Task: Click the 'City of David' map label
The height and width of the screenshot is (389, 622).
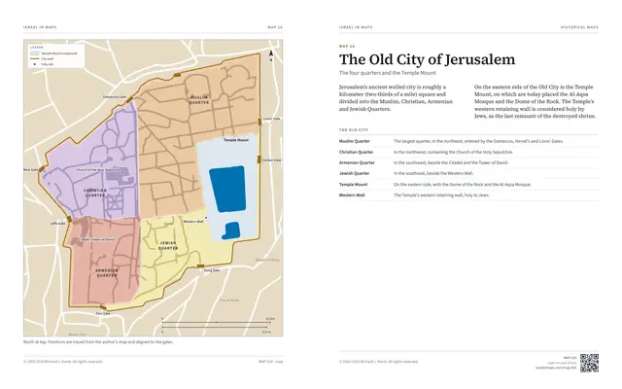Action: coord(229,301)
